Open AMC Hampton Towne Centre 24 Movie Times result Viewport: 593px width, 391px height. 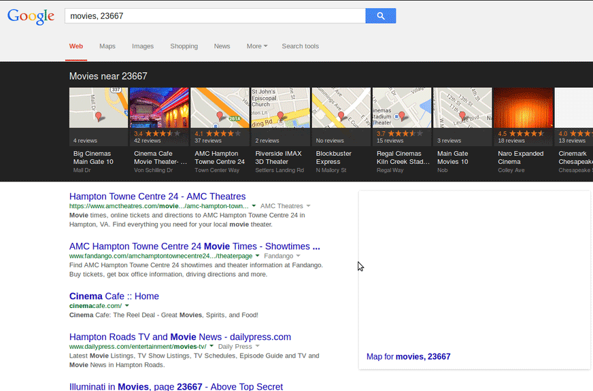[x=194, y=247]
